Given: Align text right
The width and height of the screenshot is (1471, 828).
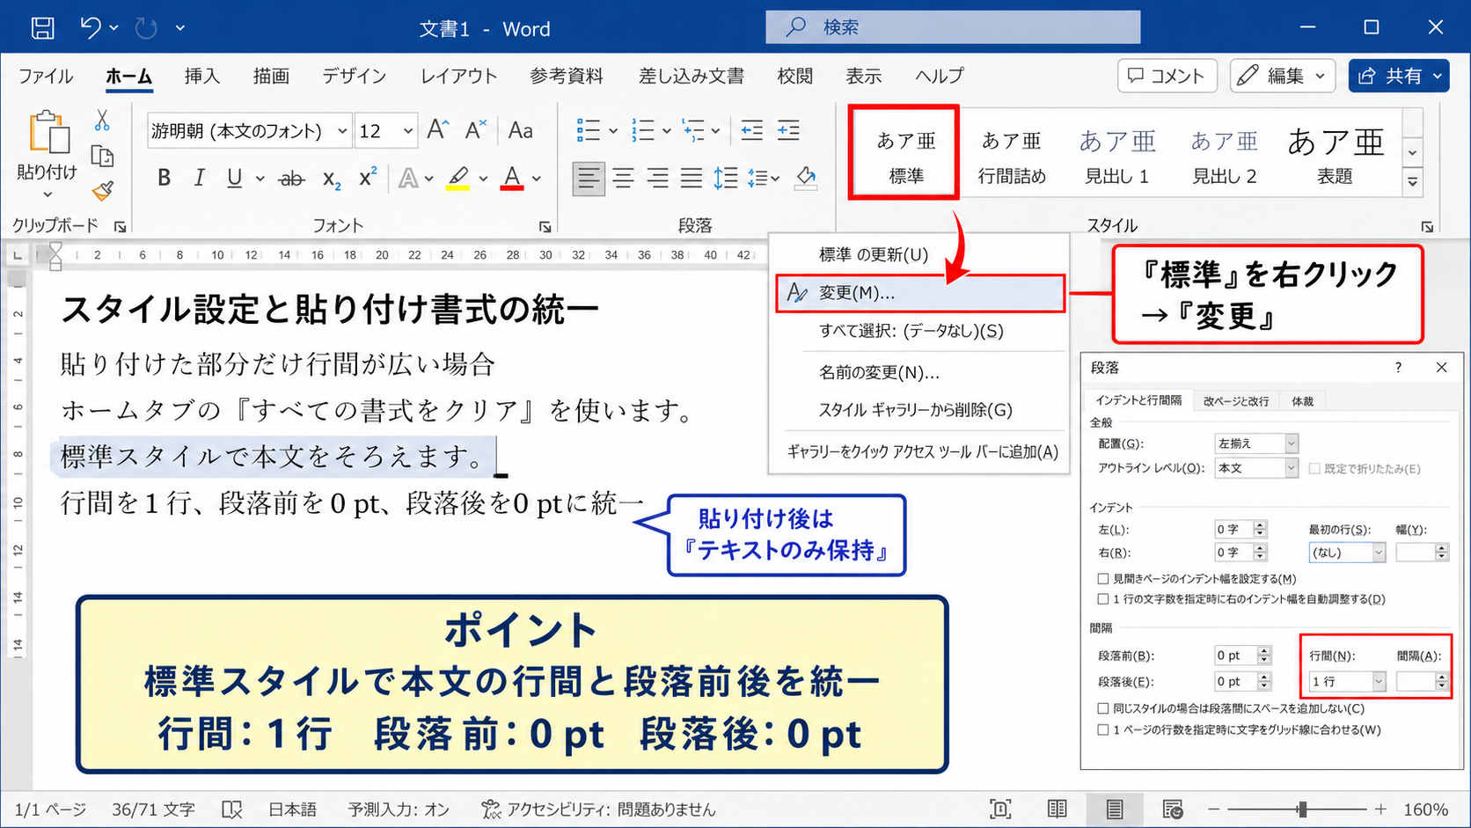Looking at the screenshot, I should (x=657, y=179).
